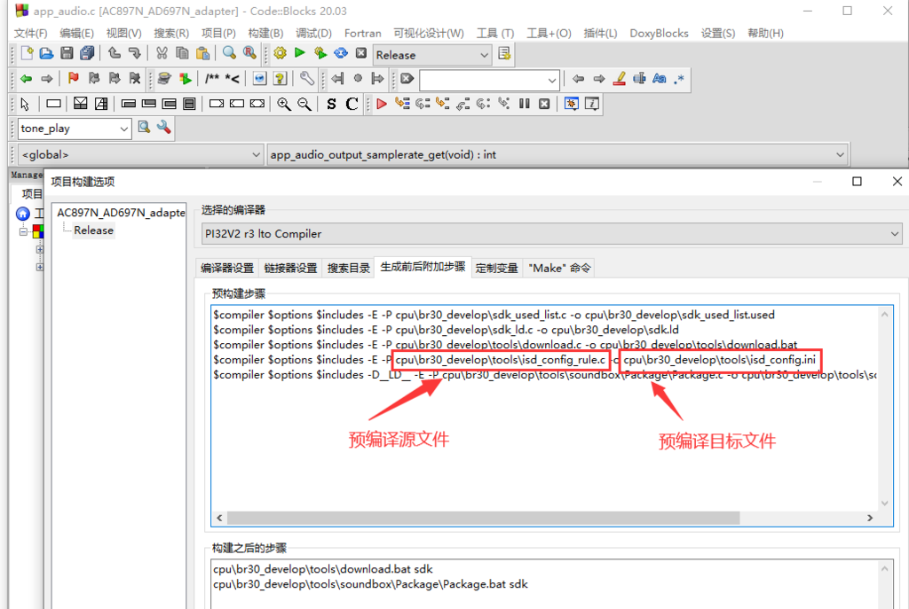Viewport: 909px width, 609px height.
Task: Open Find with the magnifier icon
Action: [229, 54]
